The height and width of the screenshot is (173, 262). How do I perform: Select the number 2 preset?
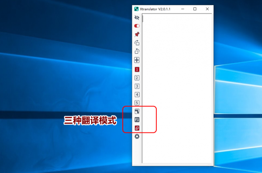click(137, 78)
